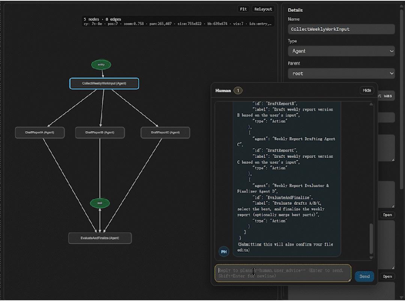Click the PH avatar icon in chat

click(x=224, y=252)
